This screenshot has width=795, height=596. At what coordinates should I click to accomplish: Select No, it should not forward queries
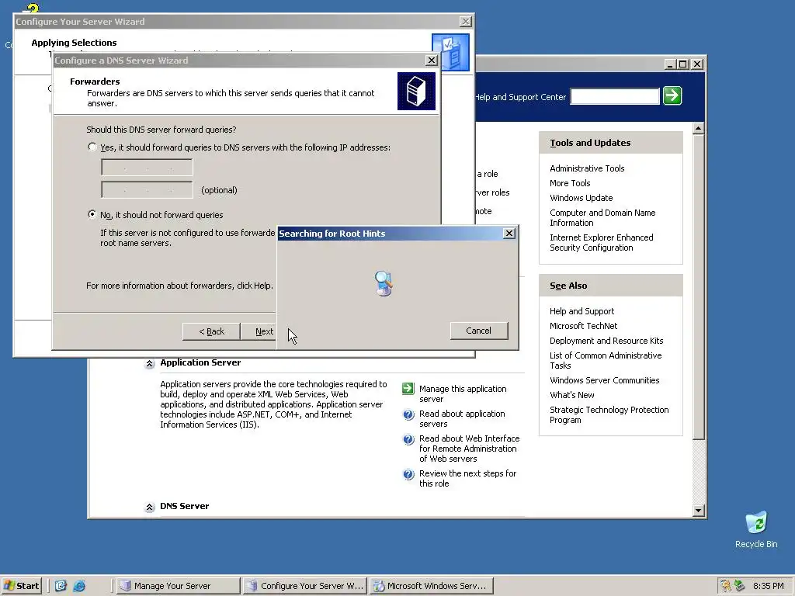[92, 214]
